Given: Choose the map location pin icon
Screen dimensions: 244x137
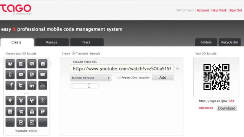Looking at the screenshot, I should click(x=10, y=100).
